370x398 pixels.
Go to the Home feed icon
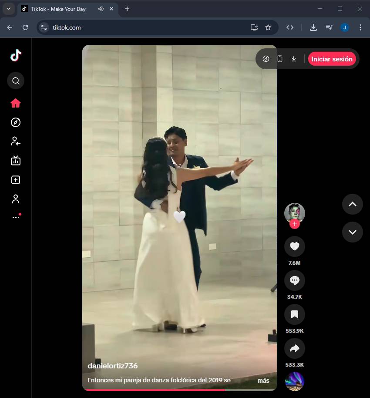click(16, 103)
